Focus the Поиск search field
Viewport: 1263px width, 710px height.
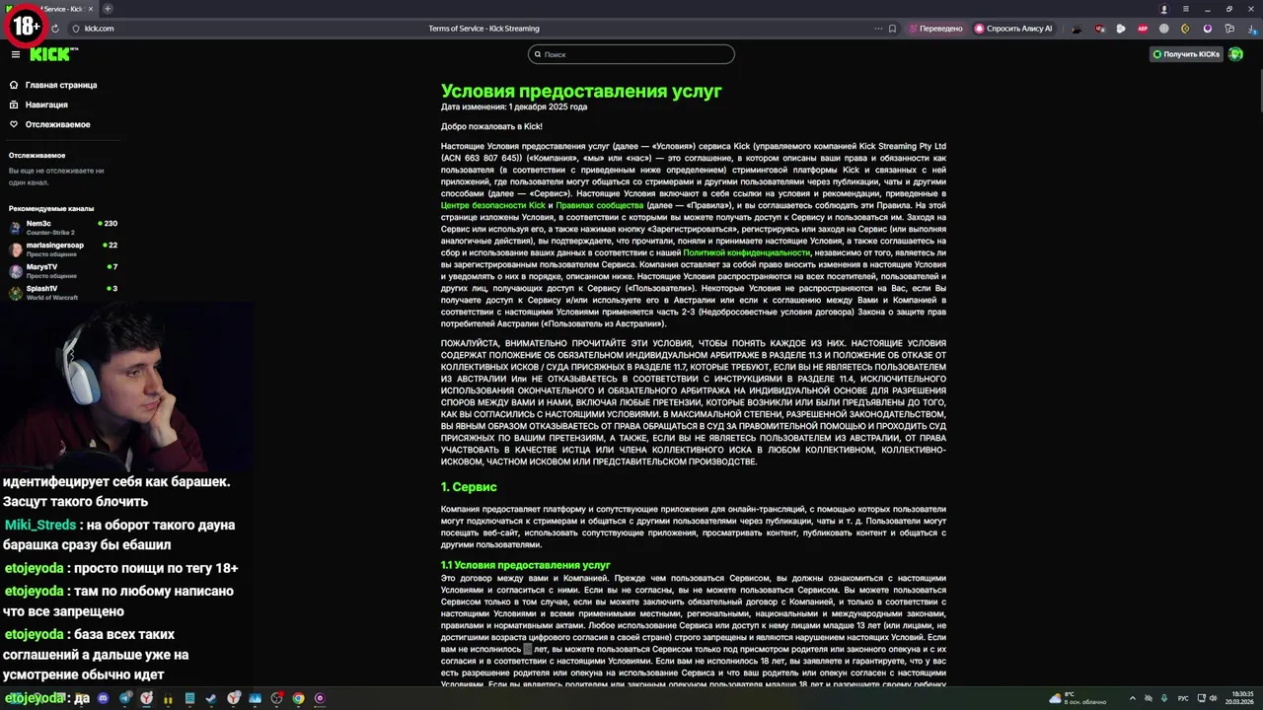(x=631, y=54)
